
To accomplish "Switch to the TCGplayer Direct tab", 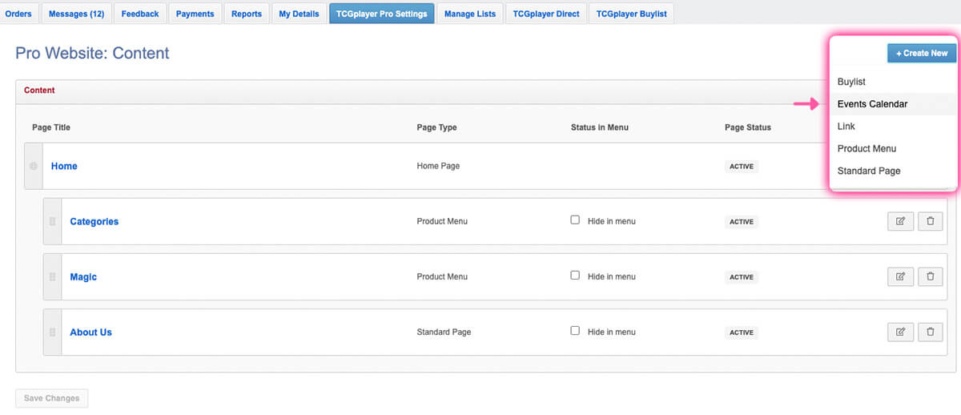I will pyautogui.click(x=546, y=14).
